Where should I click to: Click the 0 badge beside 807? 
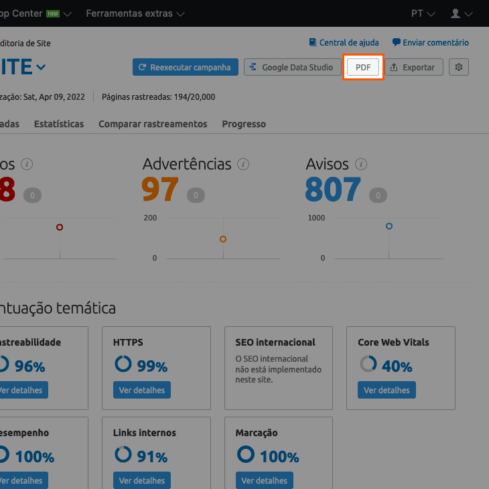click(378, 195)
